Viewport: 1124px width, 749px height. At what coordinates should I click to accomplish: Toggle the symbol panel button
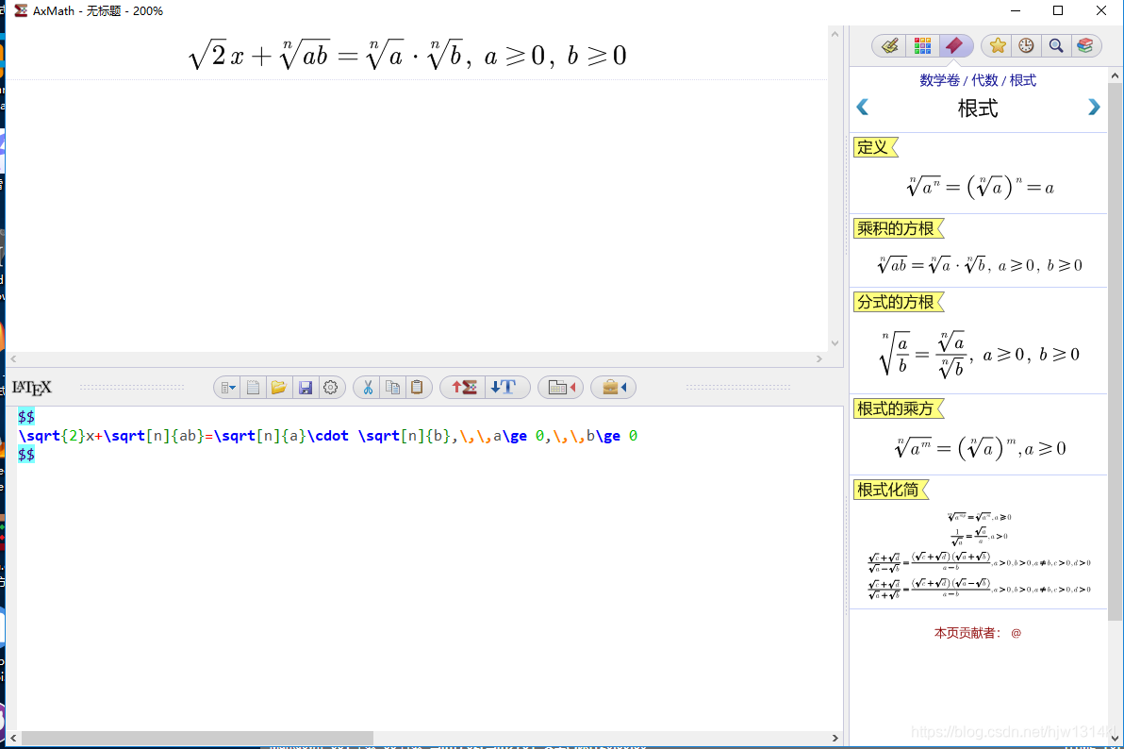(x=561, y=388)
